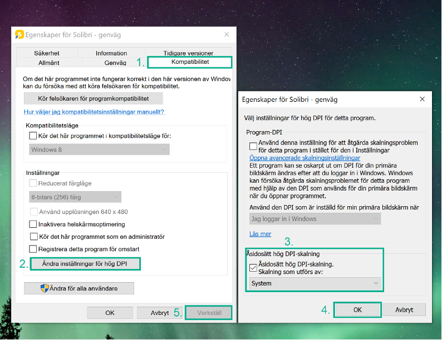Check the Program-DPI scaling fix checkbox
This screenshot has width=442, height=340.
(x=253, y=146)
